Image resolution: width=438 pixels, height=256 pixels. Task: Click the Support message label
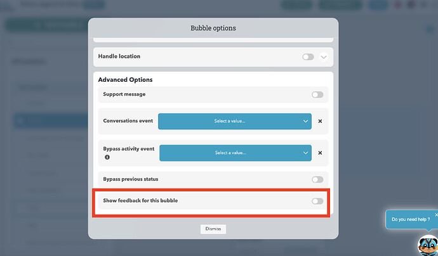point(124,94)
